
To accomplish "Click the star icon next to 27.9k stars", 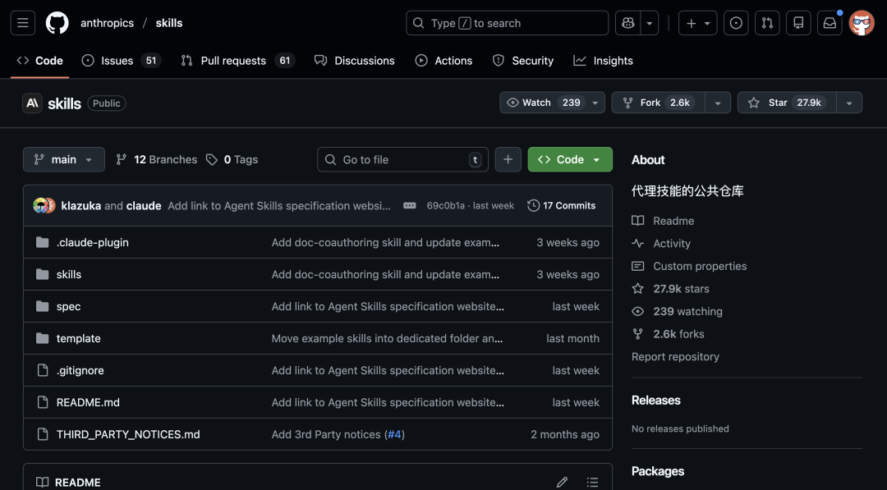I will [637, 289].
